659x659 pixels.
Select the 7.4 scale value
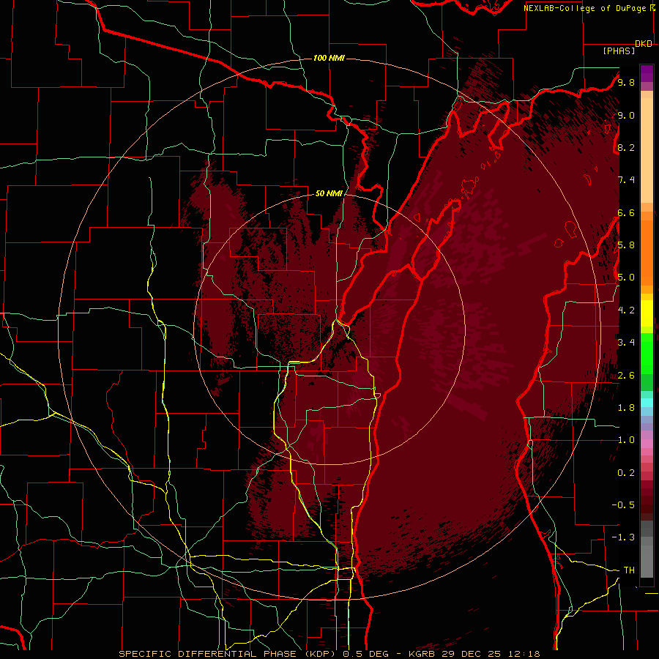tap(626, 180)
